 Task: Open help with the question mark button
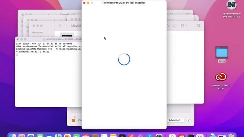[188, 120]
